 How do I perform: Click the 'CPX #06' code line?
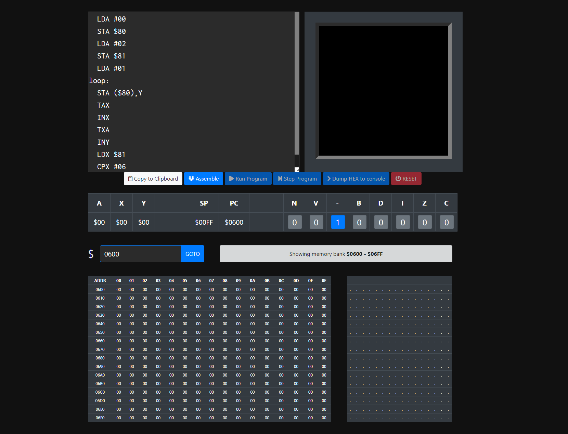click(111, 167)
